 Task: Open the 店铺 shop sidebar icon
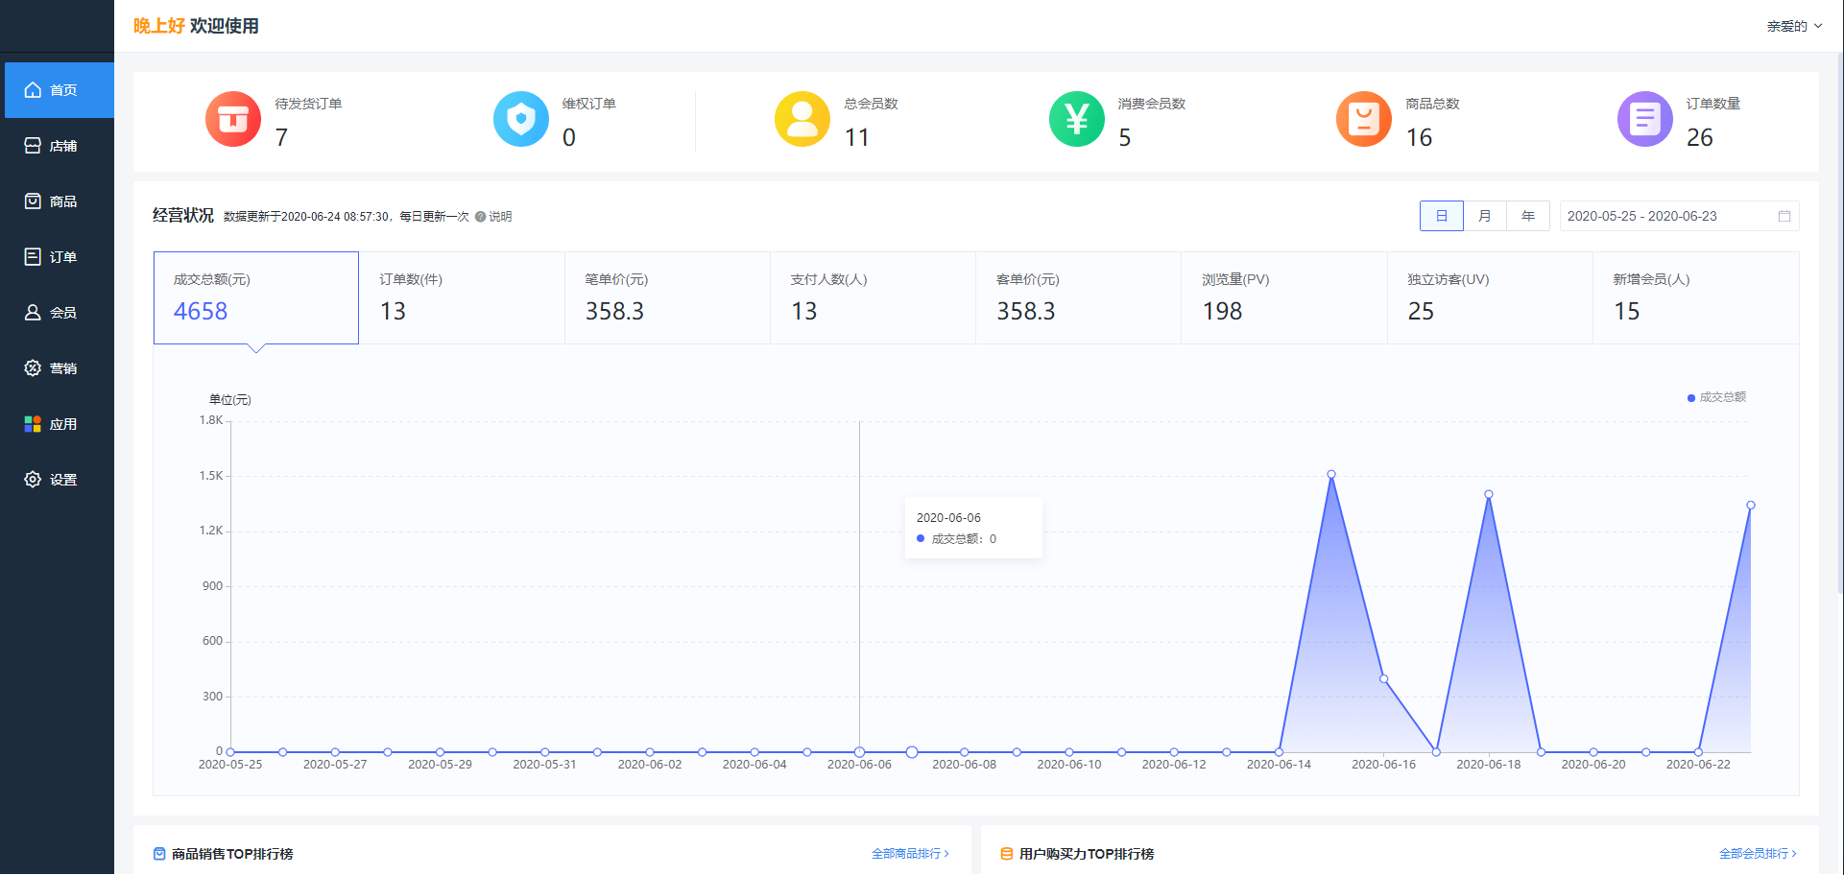(33, 146)
